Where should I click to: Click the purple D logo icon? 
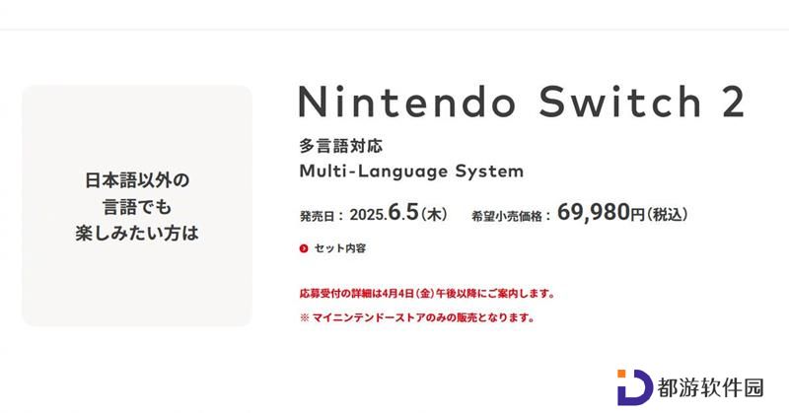[634, 387]
